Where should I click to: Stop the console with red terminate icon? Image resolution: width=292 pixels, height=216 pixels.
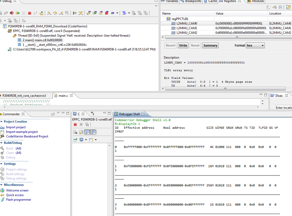click(75, 124)
